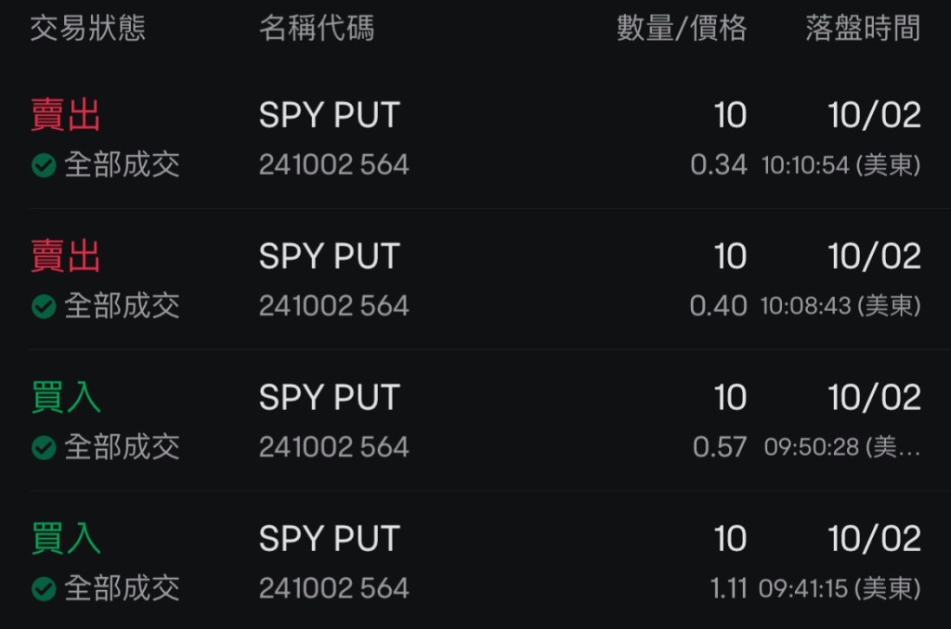Click the 1.11 price value
This screenshot has width=951, height=629.
tap(727, 589)
